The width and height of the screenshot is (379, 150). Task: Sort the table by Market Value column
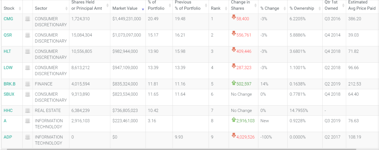click(x=125, y=8)
